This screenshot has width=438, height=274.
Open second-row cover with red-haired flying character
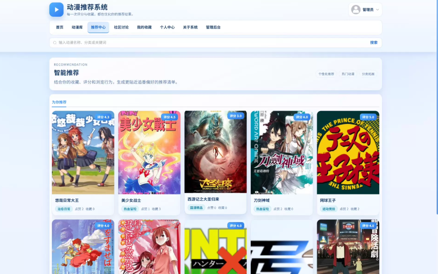click(83, 246)
